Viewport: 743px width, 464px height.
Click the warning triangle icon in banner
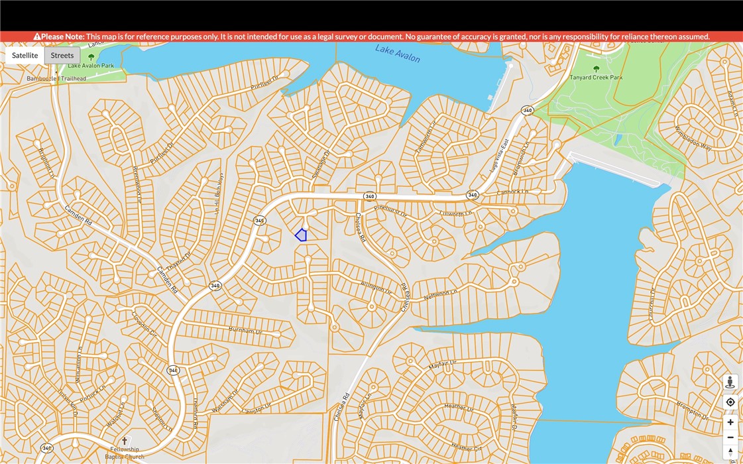37,36
